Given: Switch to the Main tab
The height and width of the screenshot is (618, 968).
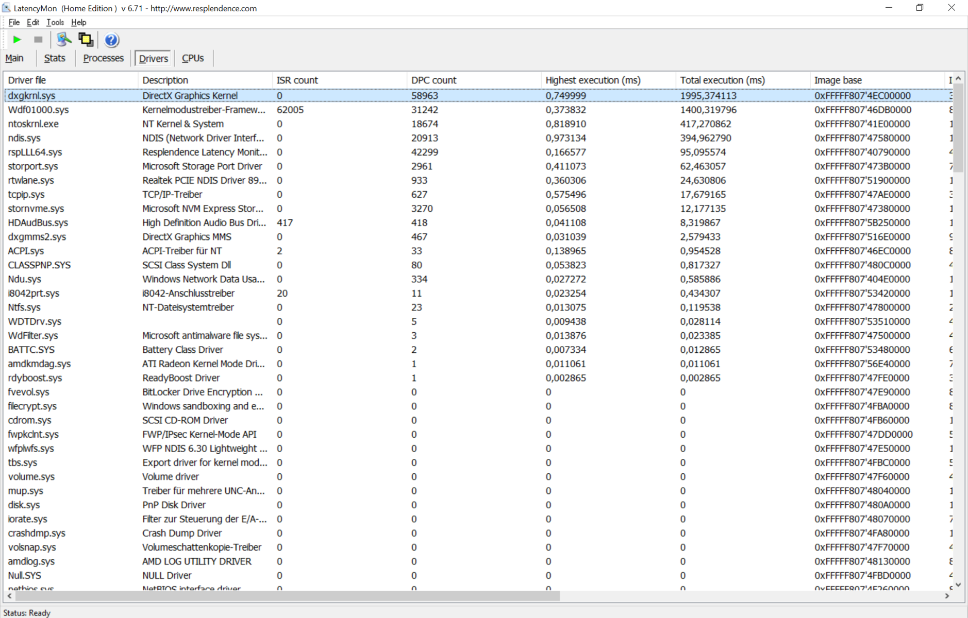Looking at the screenshot, I should [x=14, y=58].
